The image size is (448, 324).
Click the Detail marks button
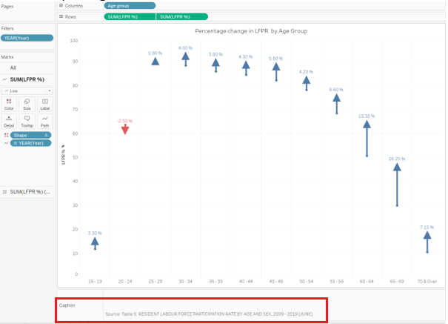(9, 120)
